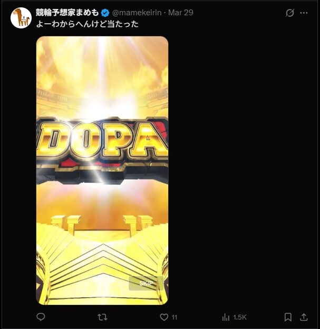Share the post via upload arrow icon
Image resolution: width=320 pixels, height=329 pixels.
[304, 317]
